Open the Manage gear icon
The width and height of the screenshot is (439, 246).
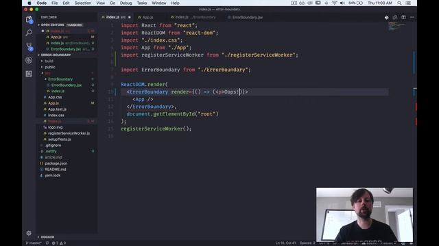tap(29, 233)
